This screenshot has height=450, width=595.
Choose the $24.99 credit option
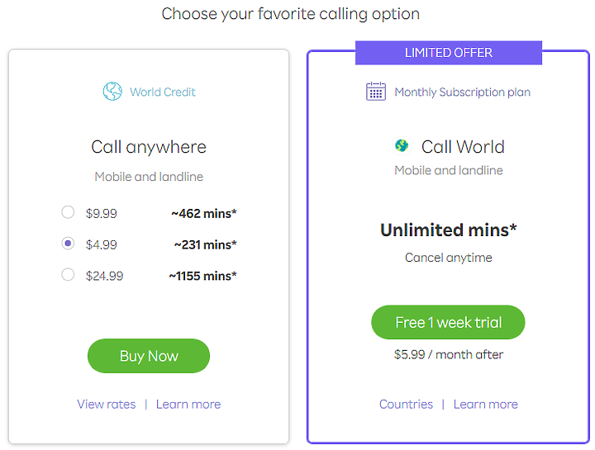(69, 276)
